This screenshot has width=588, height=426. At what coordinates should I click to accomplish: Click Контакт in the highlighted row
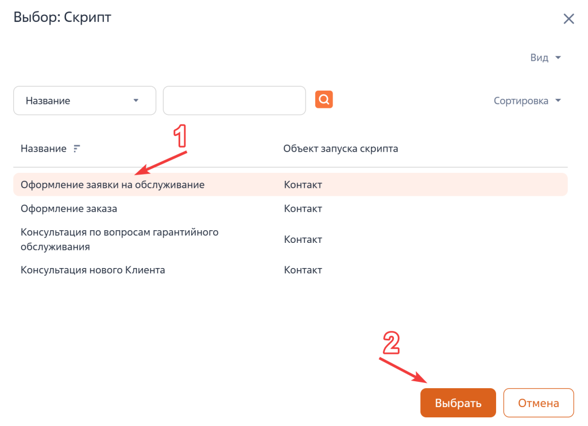[x=303, y=184]
